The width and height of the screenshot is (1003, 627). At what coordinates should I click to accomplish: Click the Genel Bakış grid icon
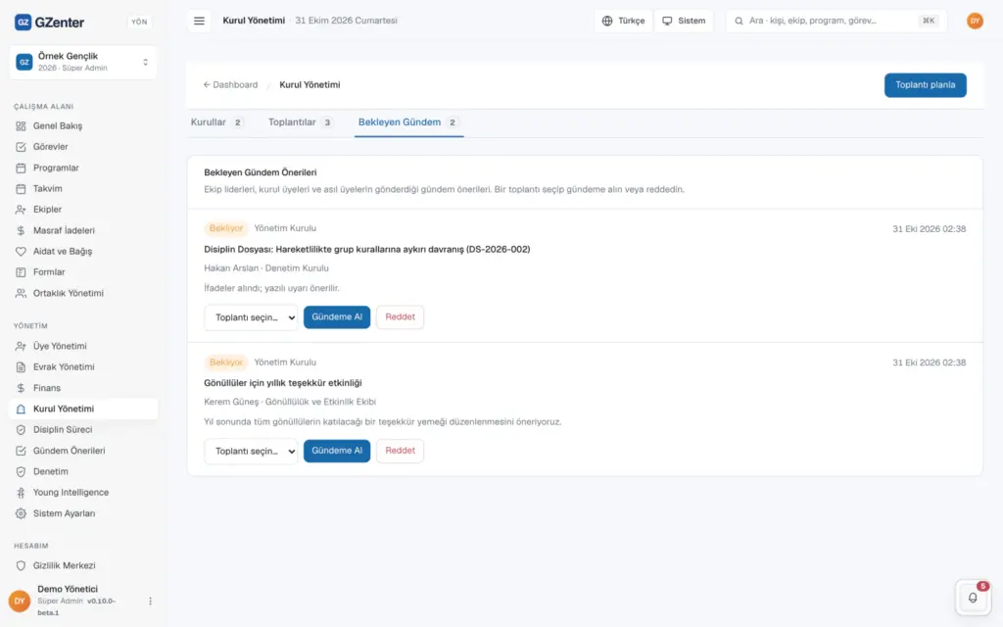(x=21, y=126)
